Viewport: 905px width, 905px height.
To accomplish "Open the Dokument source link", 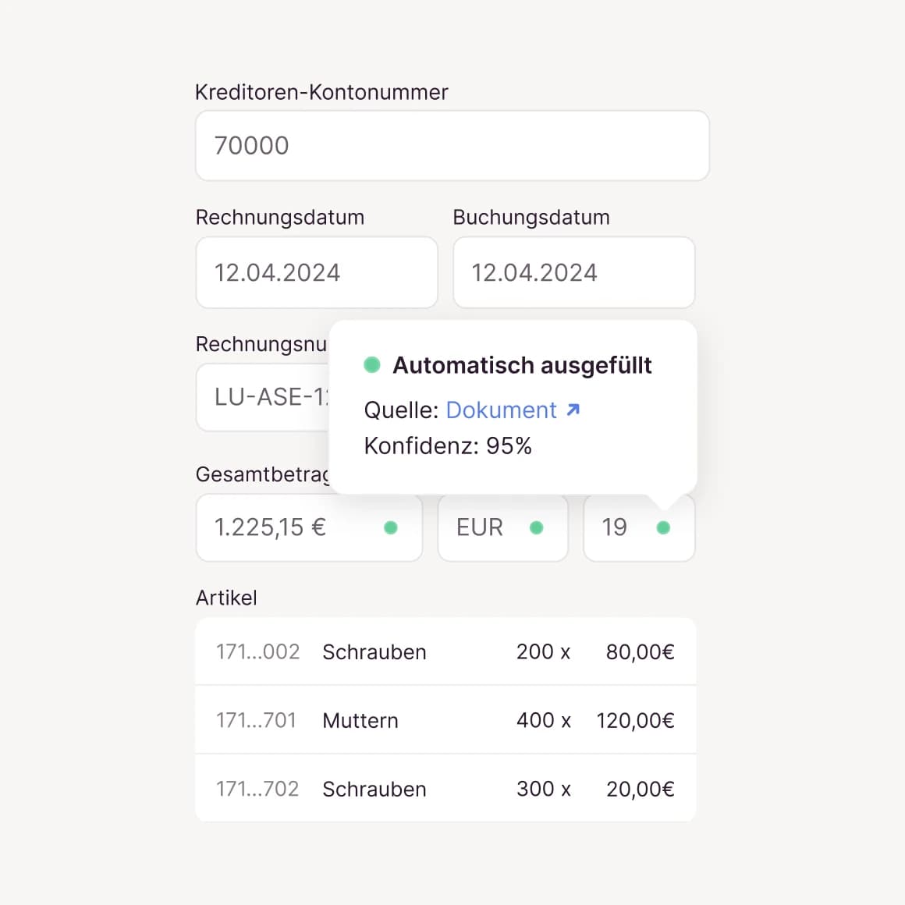I will [x=501, y=410].
